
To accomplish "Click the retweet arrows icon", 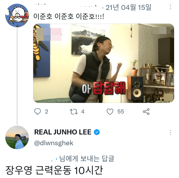I will tap(73, 112).
